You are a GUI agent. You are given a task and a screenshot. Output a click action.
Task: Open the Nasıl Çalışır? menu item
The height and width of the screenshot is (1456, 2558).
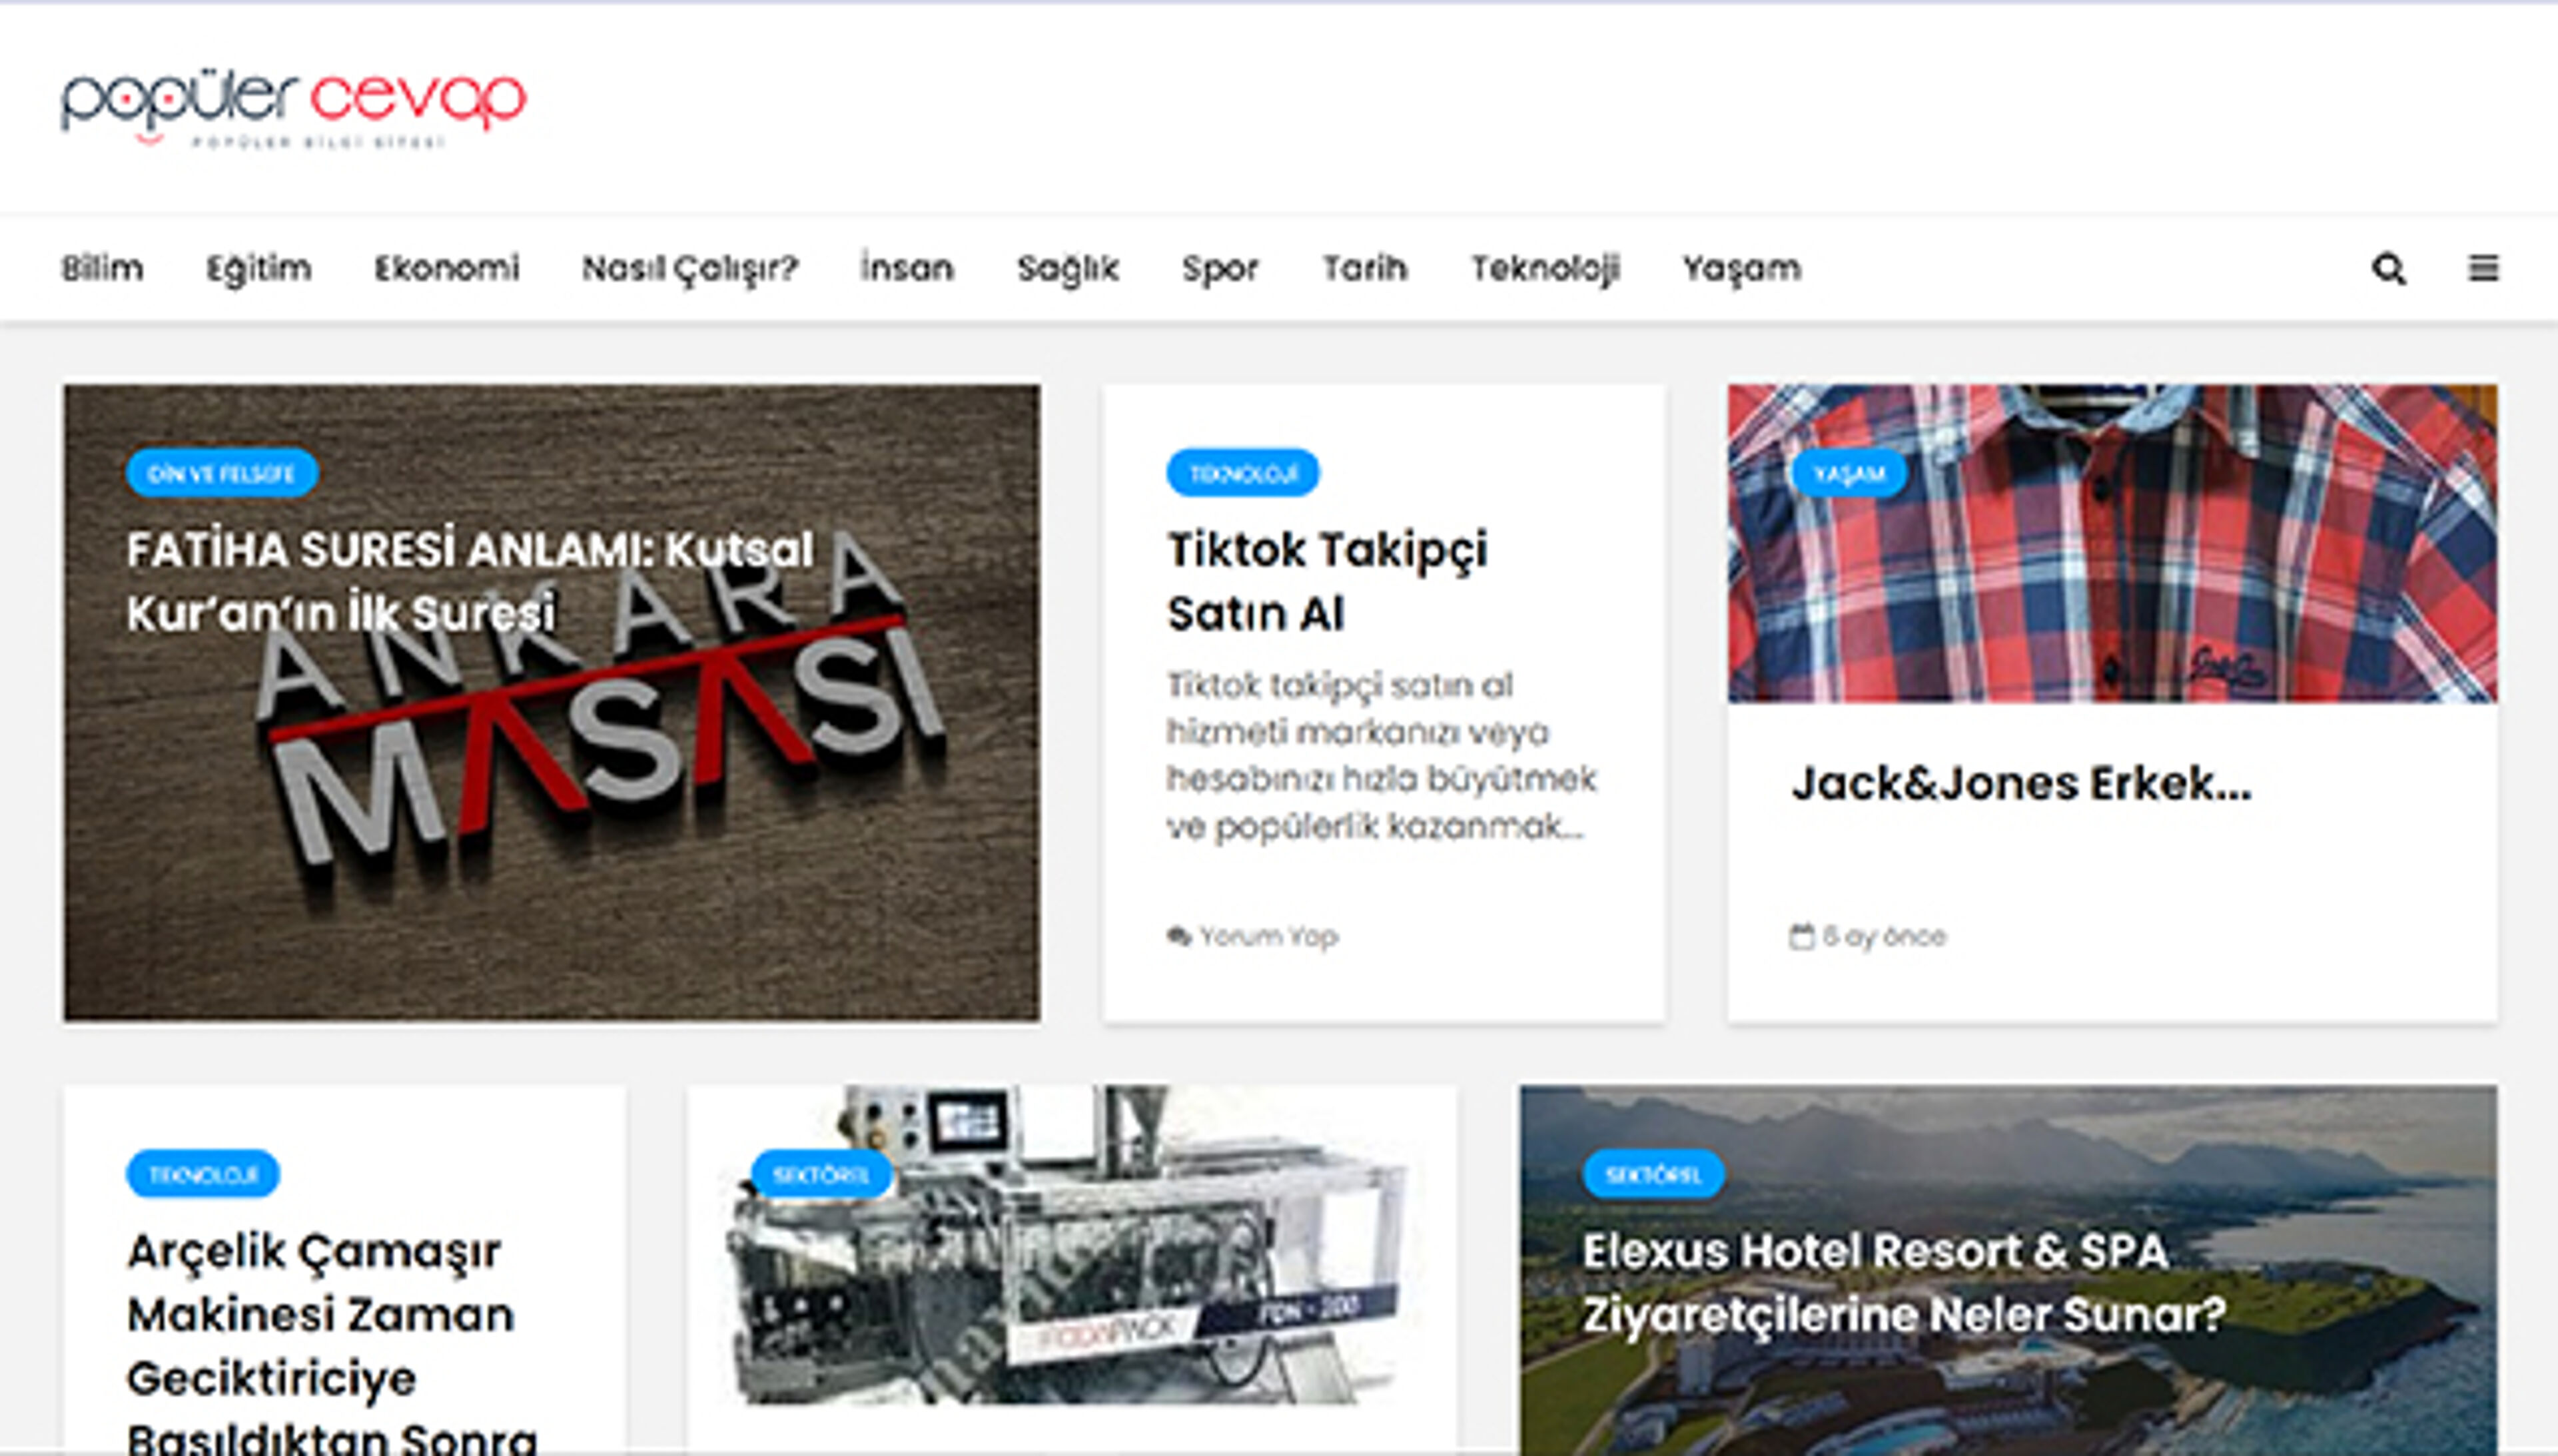[690, 268]
